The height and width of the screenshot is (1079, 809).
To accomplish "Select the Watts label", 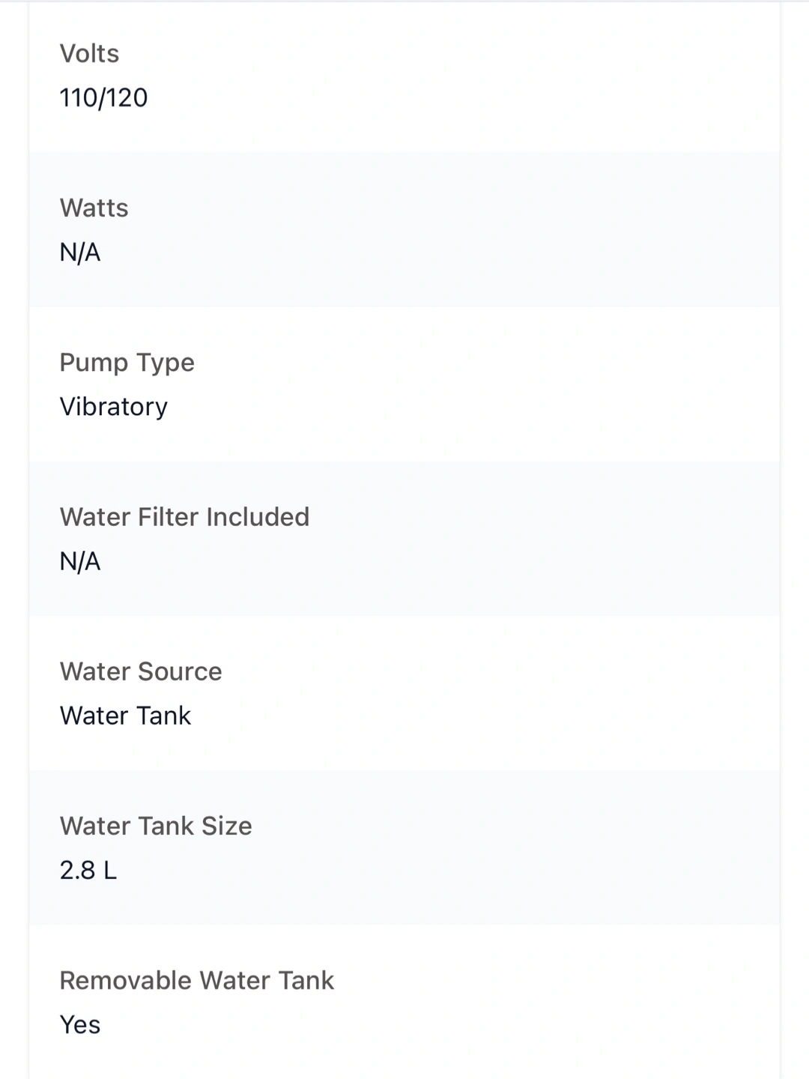I will (x=94, y=208).
